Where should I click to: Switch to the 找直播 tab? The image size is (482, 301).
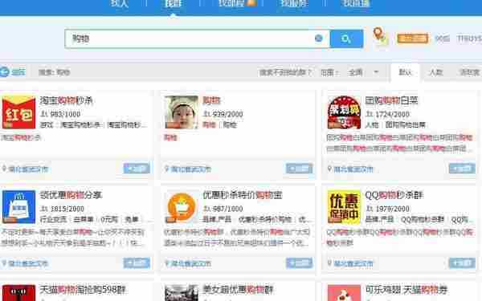click(x=357, y=3)
